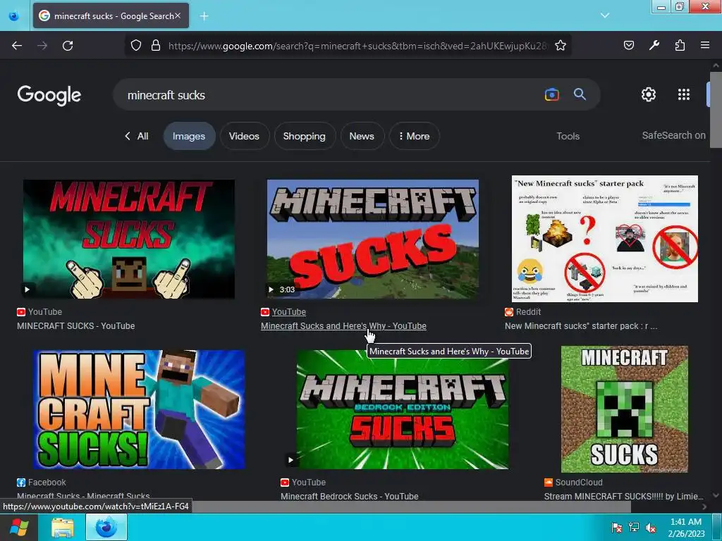The width and height of the screenshot is (722, 541).
Task: Open File Explorer from the taskbar
Action: click(63, 528)
